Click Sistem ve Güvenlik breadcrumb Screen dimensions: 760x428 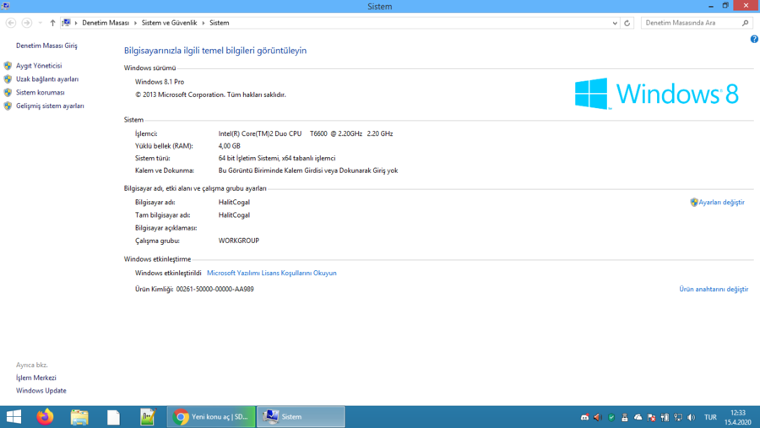pos(169,23)
